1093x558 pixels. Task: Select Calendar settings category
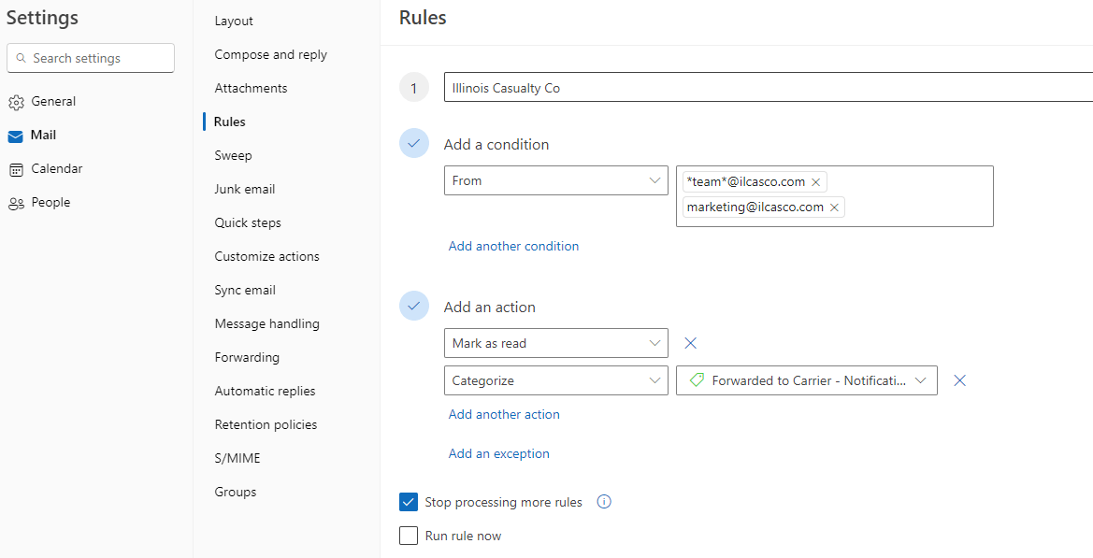56,168
